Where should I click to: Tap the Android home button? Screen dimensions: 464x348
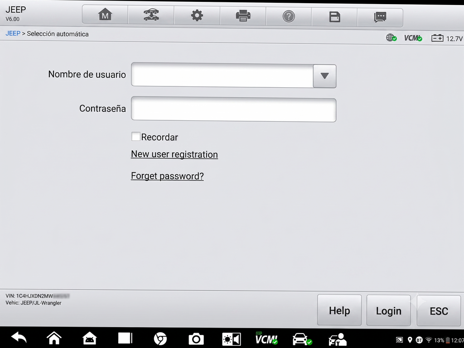[54, 338]
